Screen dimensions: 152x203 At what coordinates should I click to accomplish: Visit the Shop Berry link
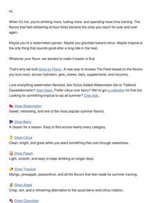[x=23, y=122]
